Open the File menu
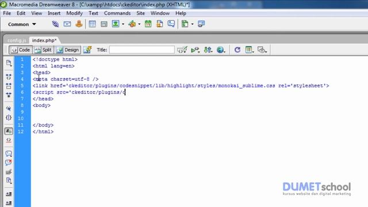The height and width of the screenshot is (207, 368). click(7, 13)
